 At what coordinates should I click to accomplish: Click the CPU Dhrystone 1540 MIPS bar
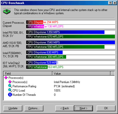coord(71,42)
